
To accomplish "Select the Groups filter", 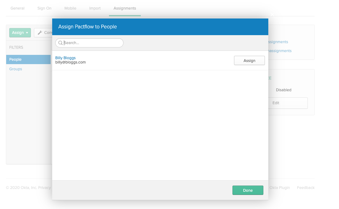I will click(x=15, y=69).
